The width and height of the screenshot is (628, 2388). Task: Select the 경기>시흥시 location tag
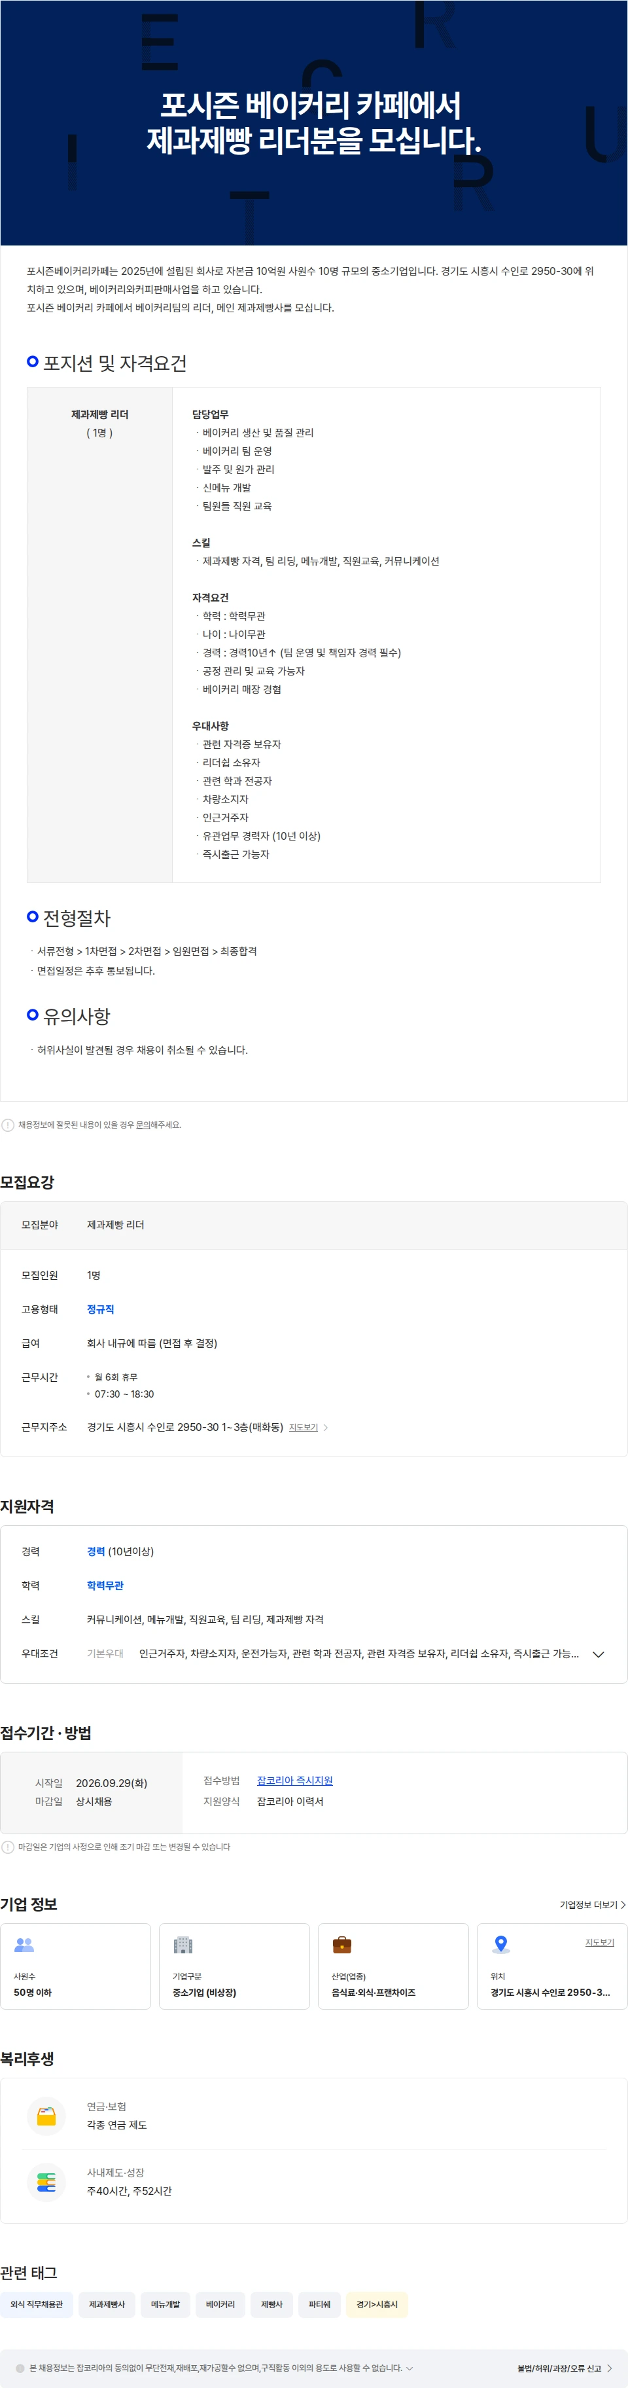(377, 2304)
